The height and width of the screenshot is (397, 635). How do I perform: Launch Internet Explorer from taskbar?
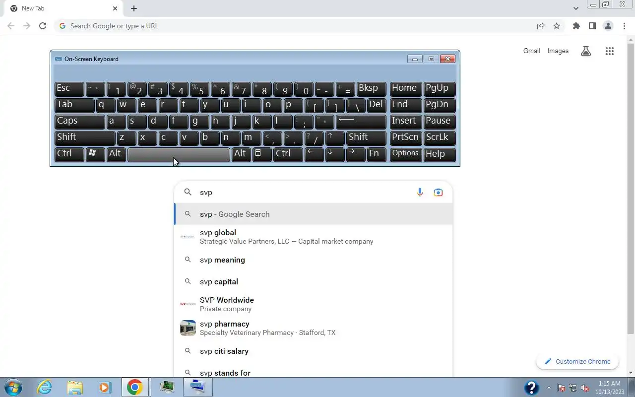(45, 387)
